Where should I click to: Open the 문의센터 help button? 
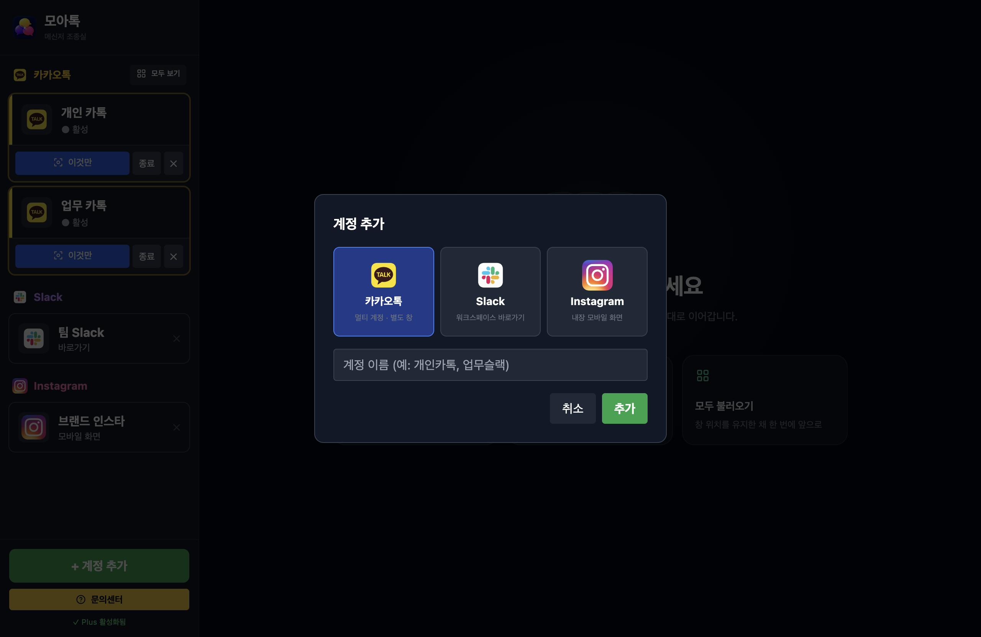(x=99, y=599)
